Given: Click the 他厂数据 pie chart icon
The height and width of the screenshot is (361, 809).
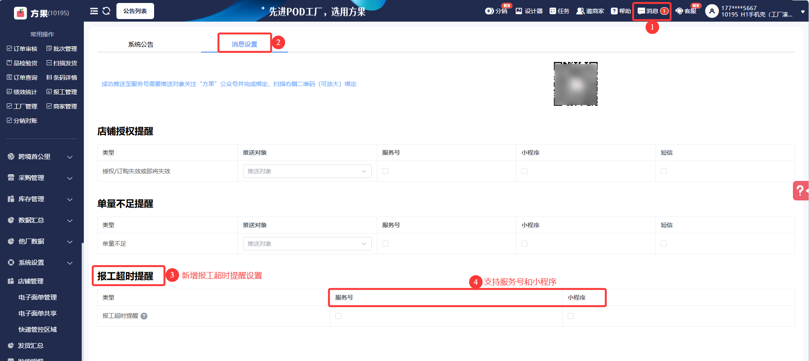Looking at the screenshot, I should tap(11, 241).
